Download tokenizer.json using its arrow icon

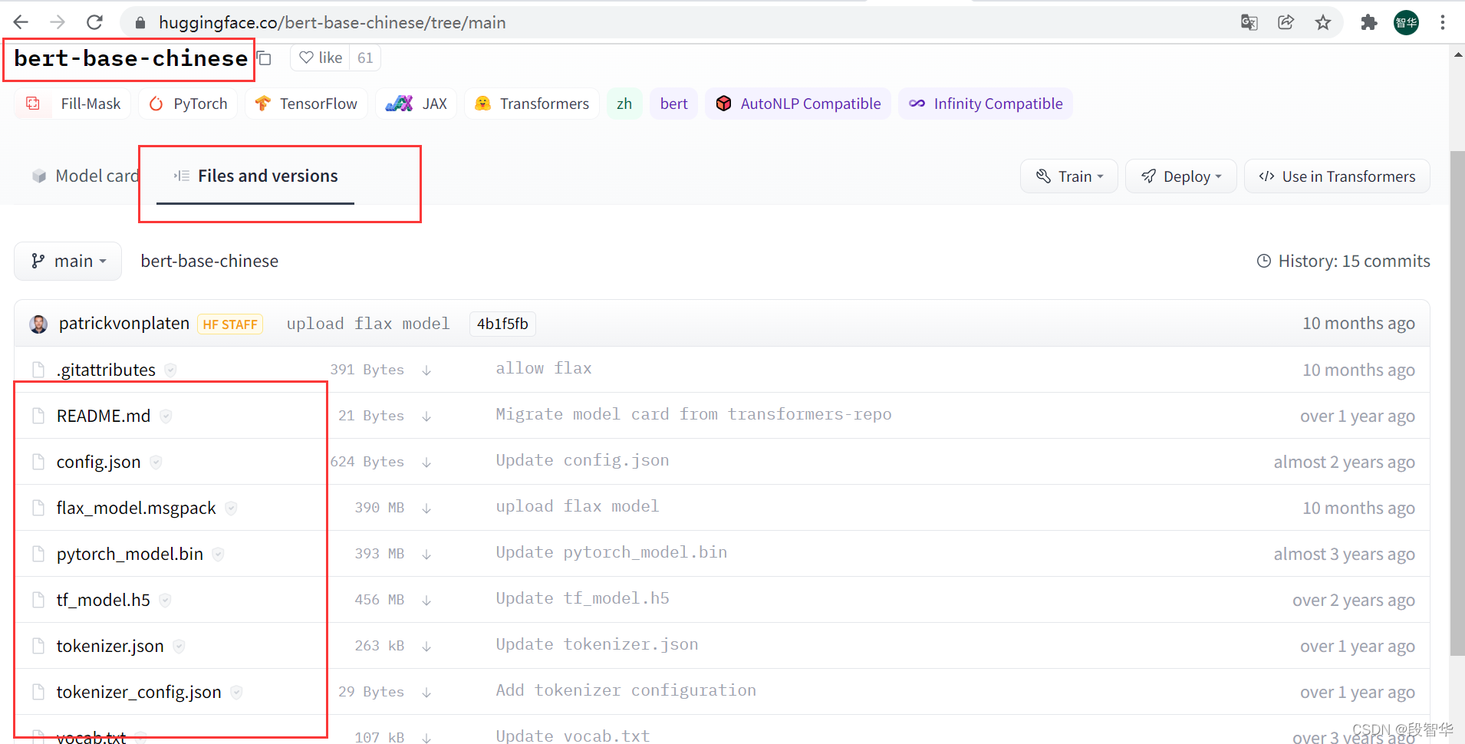coord(426,647)
